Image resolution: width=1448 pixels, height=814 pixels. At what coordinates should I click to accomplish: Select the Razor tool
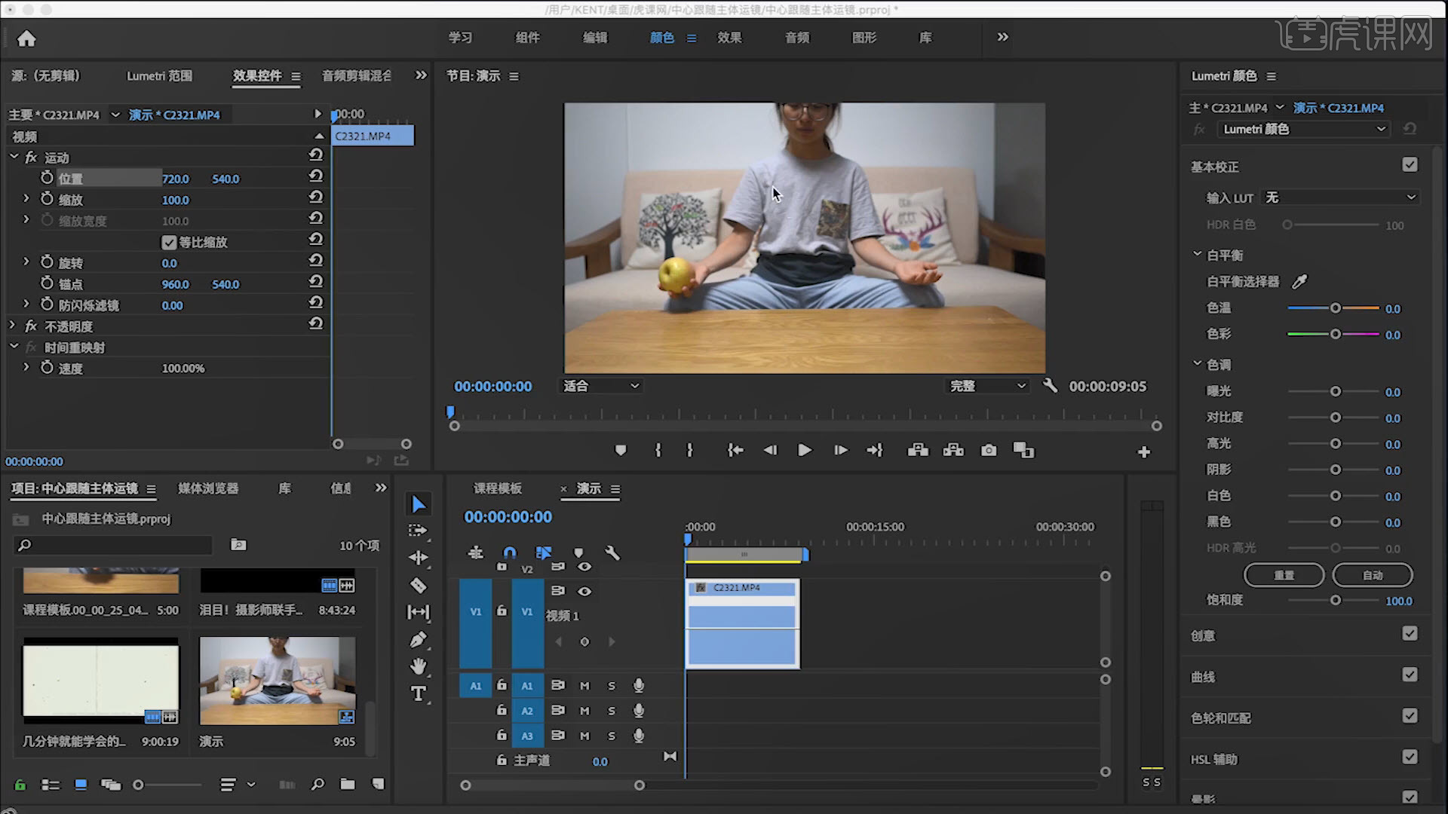tap(418, 586)
